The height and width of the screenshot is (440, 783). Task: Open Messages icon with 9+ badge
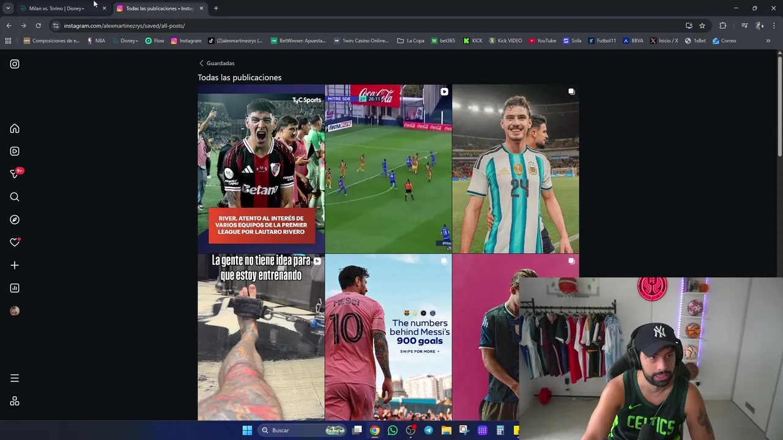(x=15, y=174)
